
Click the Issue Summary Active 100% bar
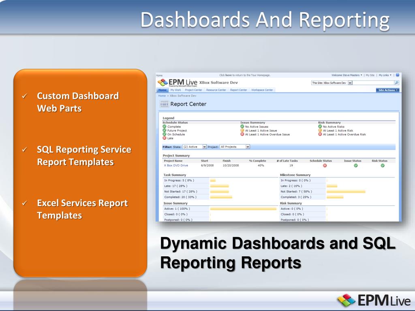point(243,209)
